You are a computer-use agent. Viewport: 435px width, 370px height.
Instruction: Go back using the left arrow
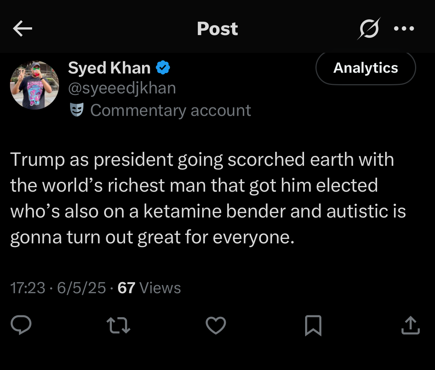coord(23,28)
